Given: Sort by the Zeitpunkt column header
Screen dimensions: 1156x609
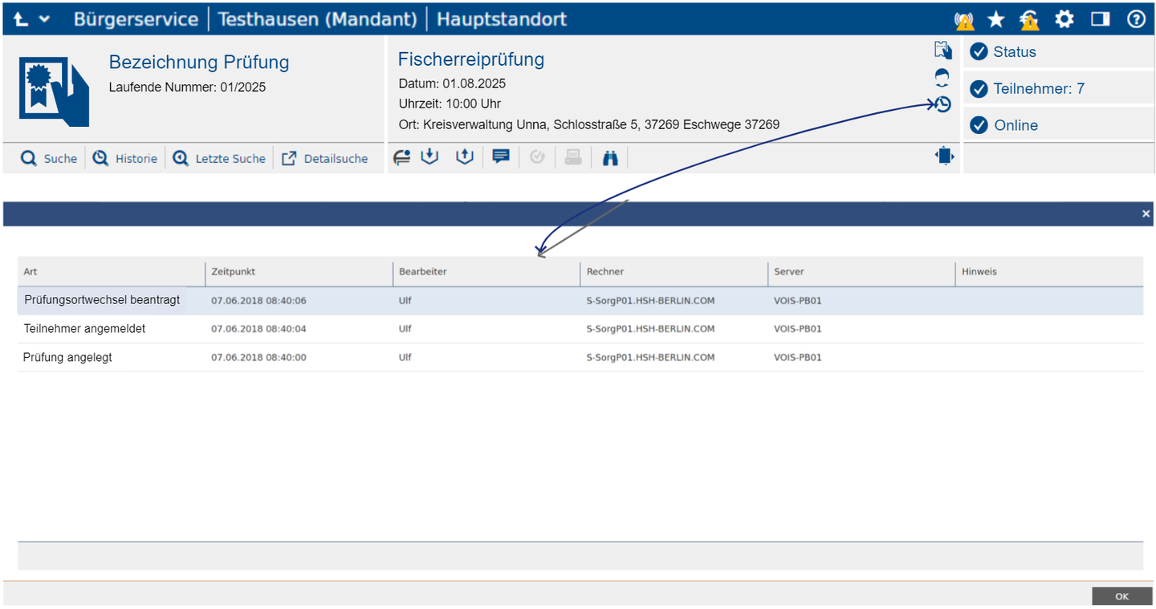Looking at the screenshot, I should [x=234, y=272].
